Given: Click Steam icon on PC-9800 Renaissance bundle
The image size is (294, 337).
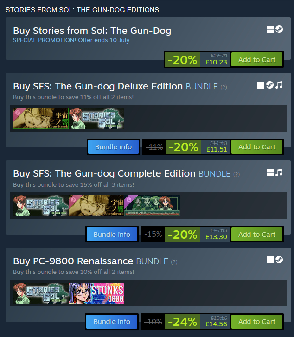Looking at the screenshot, I should [x=279, y=260].
